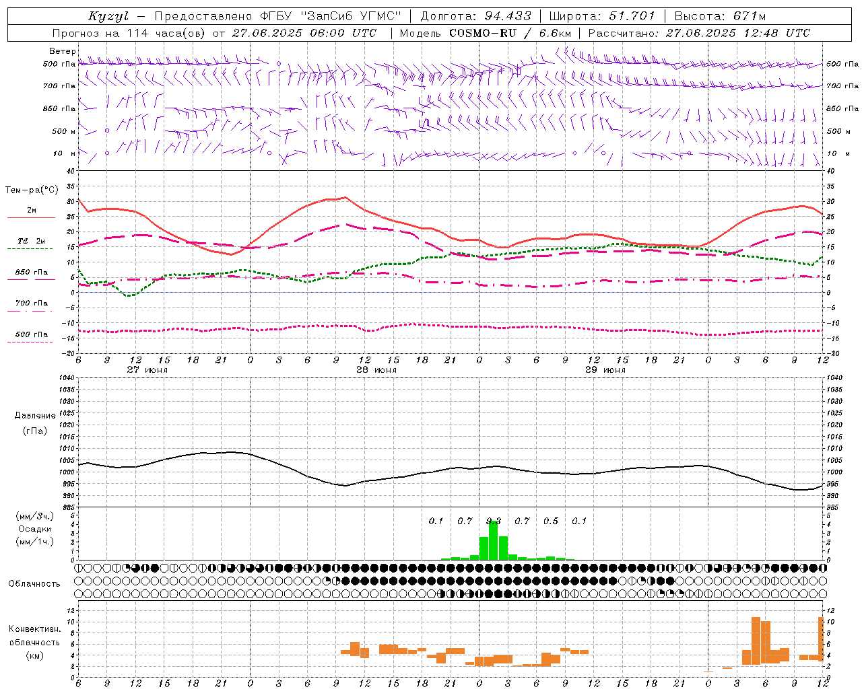The image size is (862, 689).
Task: Click the "(мм/1ч.)" precipitation unit label
Action: [34, 542]
